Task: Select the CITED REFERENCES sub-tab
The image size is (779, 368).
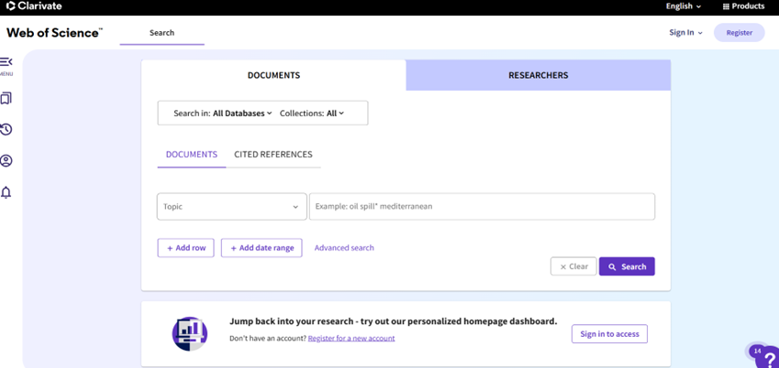Action: tap(273, 154)
